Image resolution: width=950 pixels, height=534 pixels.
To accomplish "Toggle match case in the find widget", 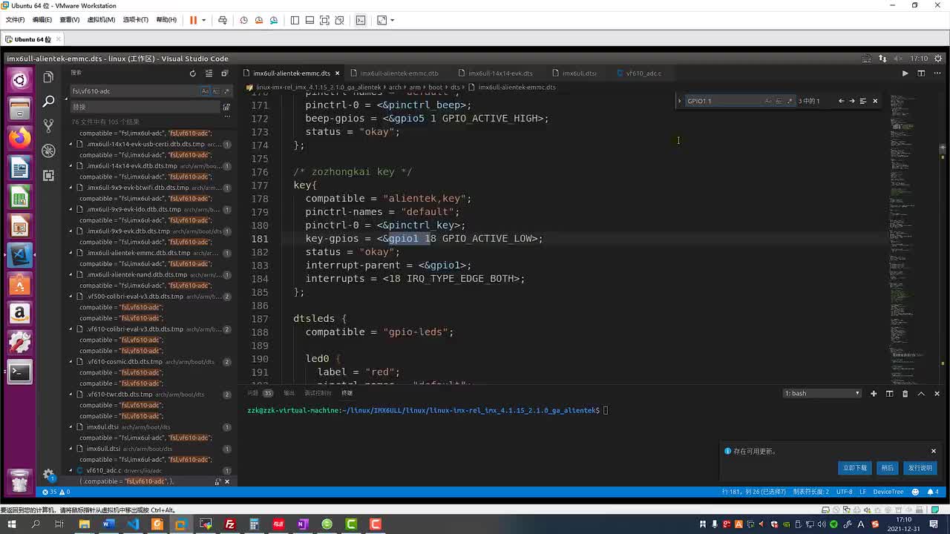I will (768, 101).
